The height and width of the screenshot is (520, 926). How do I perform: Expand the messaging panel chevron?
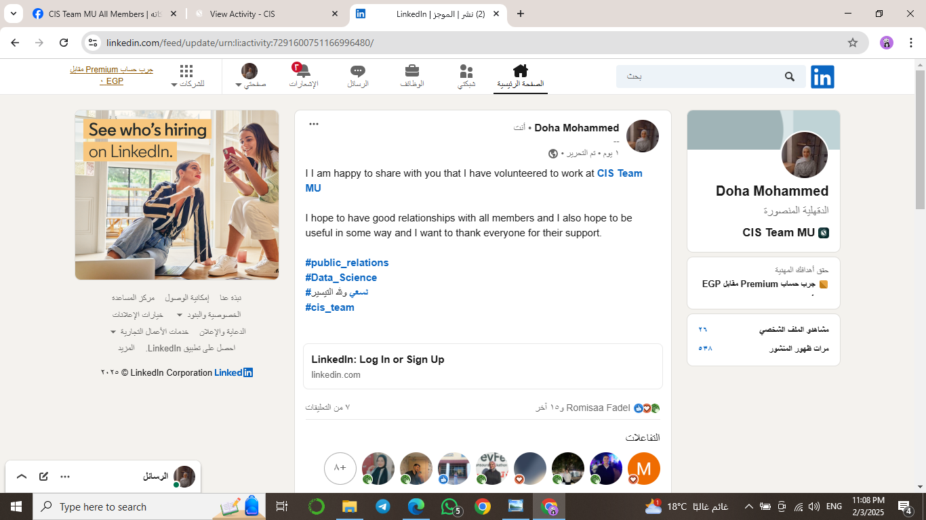point(22,477)
